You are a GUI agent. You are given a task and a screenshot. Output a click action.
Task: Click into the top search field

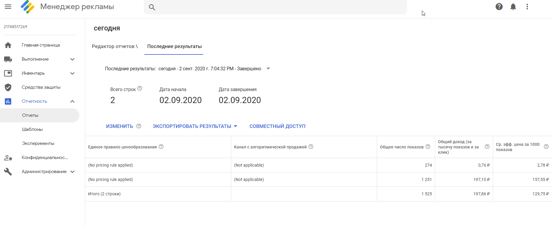[278, 7]
